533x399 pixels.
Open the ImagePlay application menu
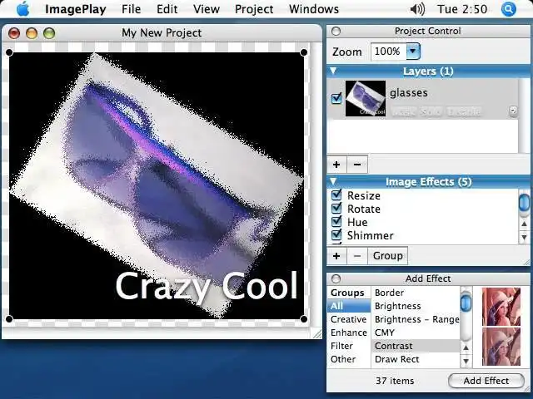tap(76, 9)
